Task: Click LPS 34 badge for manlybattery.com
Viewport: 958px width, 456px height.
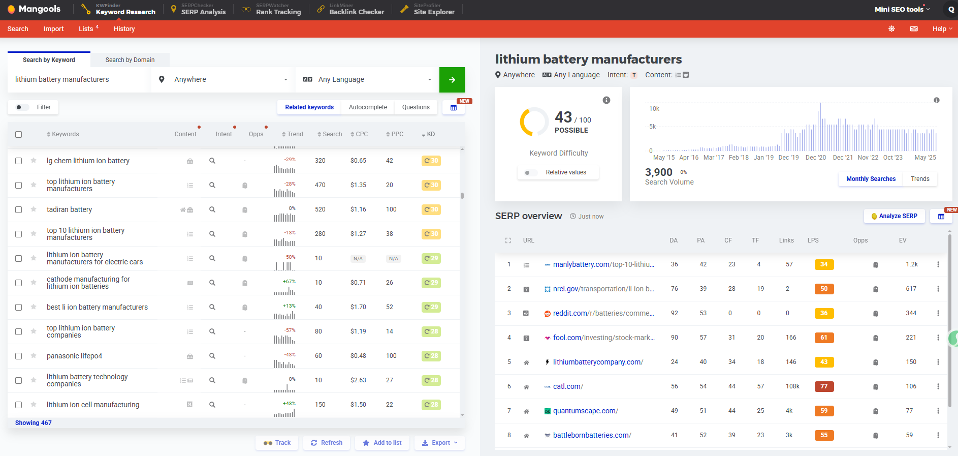Action: point(824,264)
